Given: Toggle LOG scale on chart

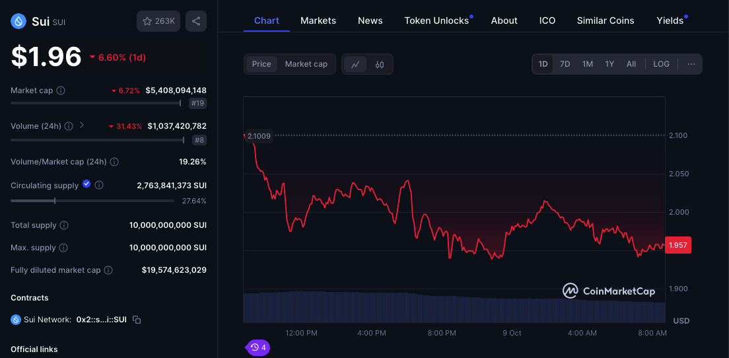Looking at the screenshot, I should tap(661, 64).
